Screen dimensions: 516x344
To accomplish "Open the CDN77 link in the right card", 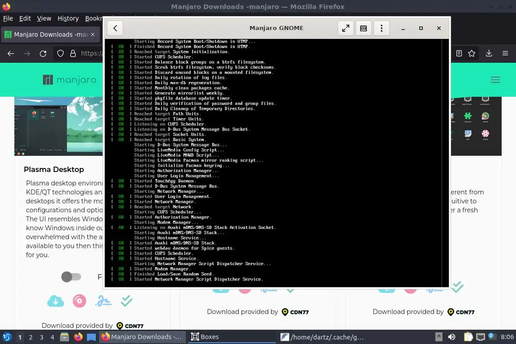I will pos(461,312).
